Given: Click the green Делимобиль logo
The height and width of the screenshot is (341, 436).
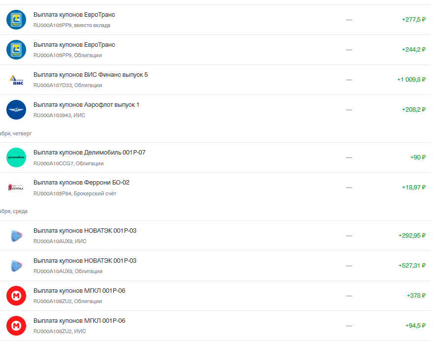Looking at the screenshot, I should (x=16, y=157).
